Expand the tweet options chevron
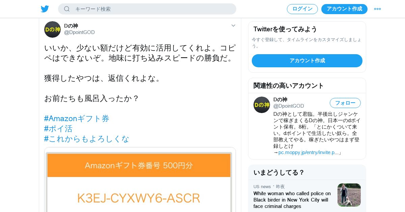Screen dimensions: 405x212 click(233, 26)
